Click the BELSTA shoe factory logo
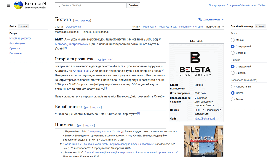267x157 pixels. (195, 64)
